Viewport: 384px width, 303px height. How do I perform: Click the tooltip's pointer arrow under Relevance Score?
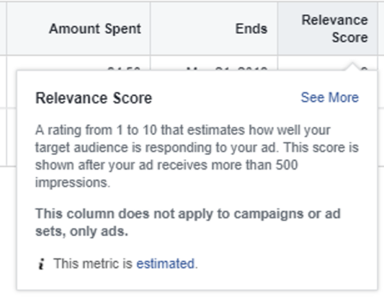pos(352,66)
